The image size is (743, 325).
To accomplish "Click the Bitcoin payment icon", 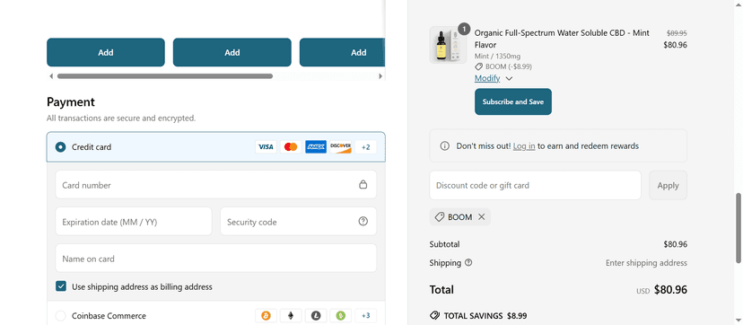I will pos(266,315).
